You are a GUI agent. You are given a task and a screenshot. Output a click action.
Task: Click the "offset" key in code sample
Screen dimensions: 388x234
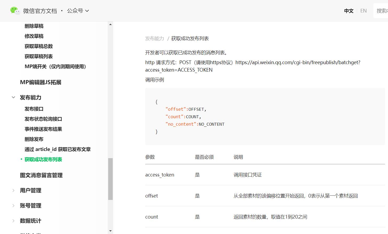(x=176, y=109)
